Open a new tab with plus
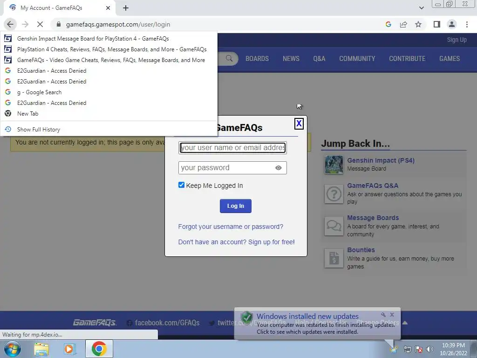 click(126, 8)
